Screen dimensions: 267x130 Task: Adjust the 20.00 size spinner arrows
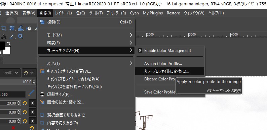tap(19, 103)
